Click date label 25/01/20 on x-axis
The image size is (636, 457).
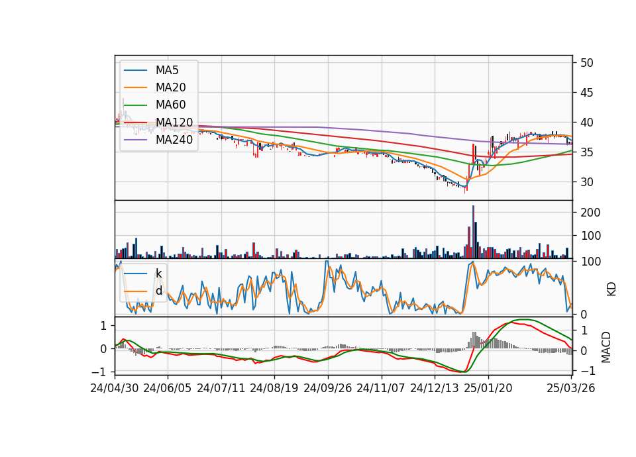(488, 388)
